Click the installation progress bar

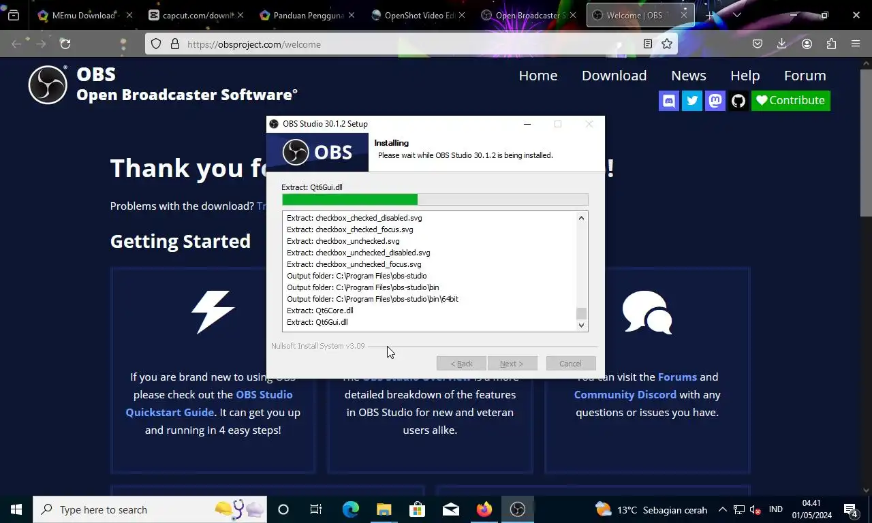pos(435,200)
